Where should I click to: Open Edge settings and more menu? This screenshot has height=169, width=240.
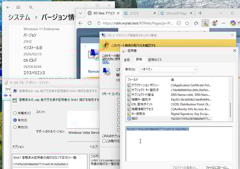click(x=224, y=23)
